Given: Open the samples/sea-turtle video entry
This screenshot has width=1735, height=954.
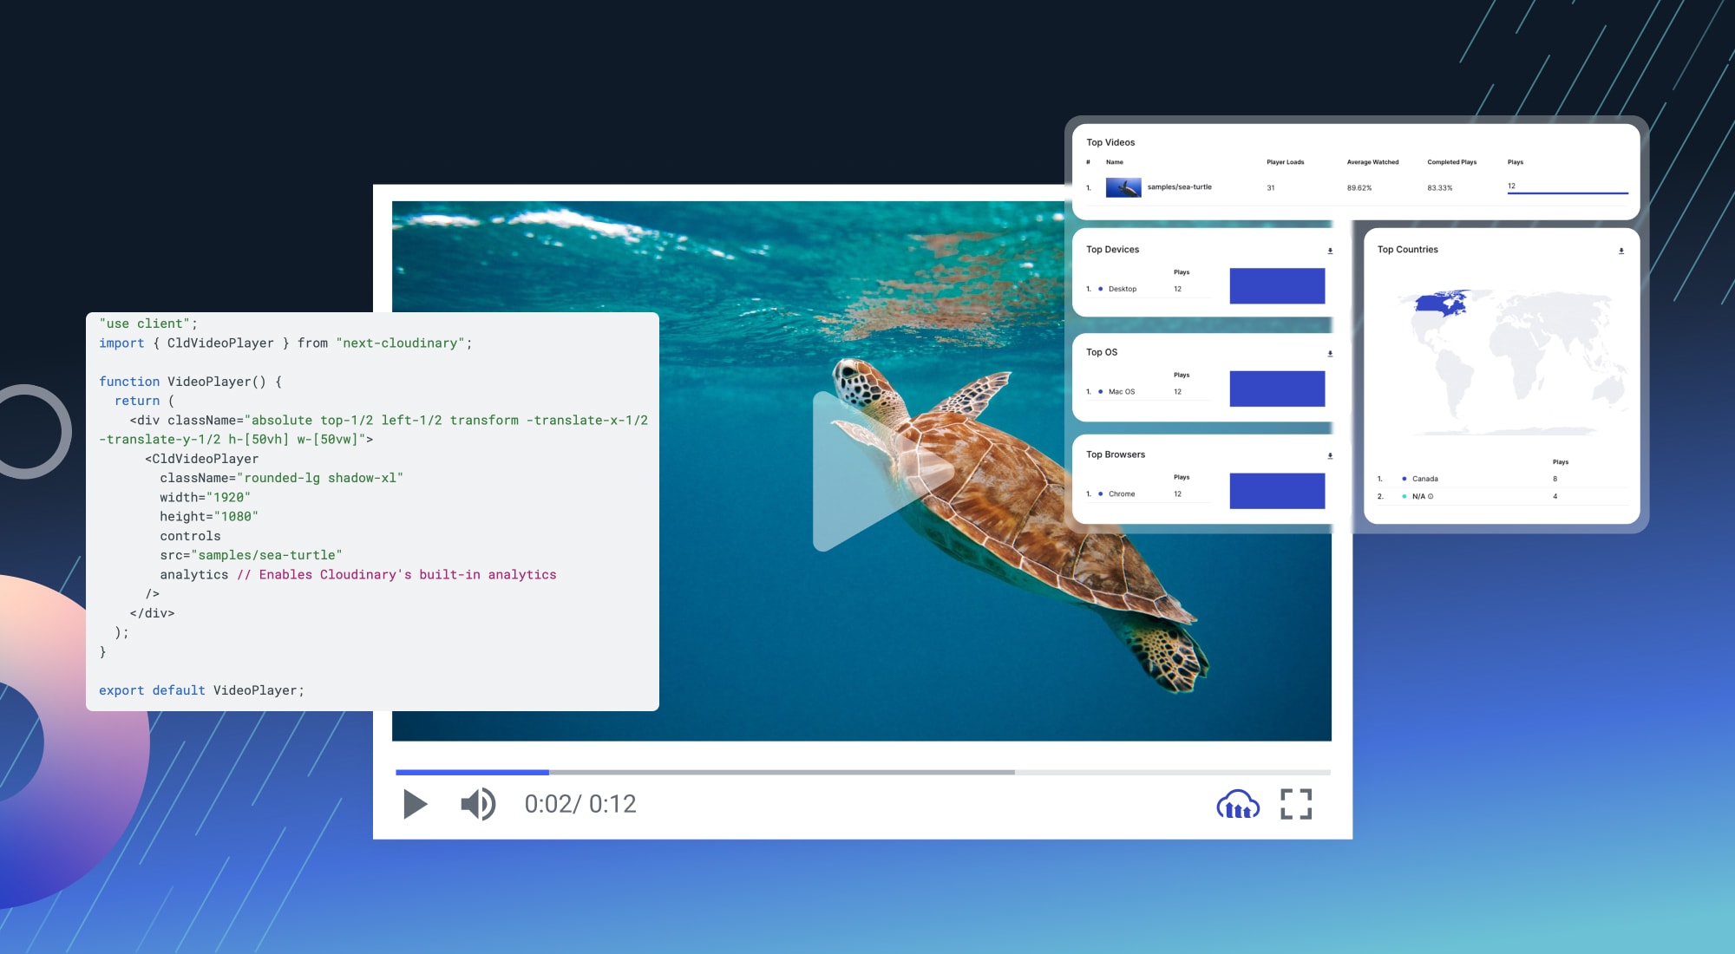Looking at the screenshot, I should [1180, 186].
